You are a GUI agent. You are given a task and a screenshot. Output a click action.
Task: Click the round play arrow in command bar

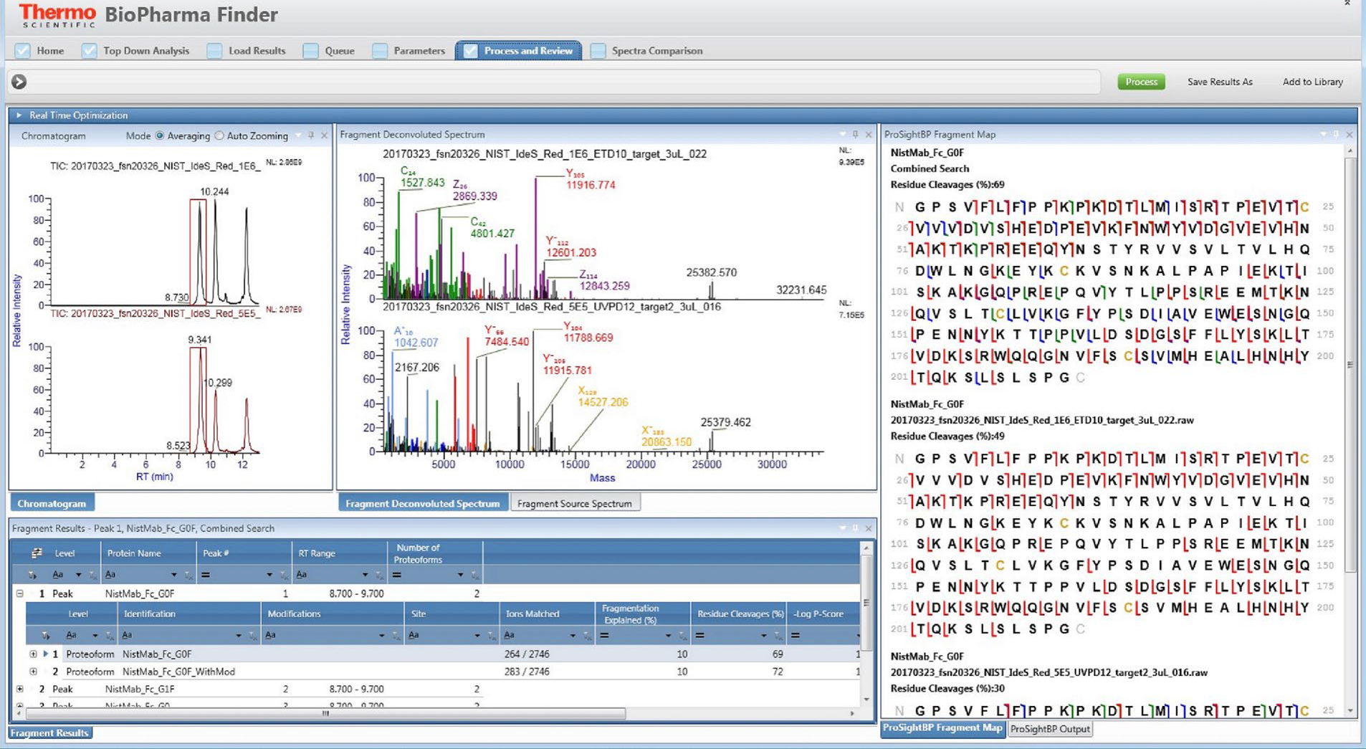19,82
